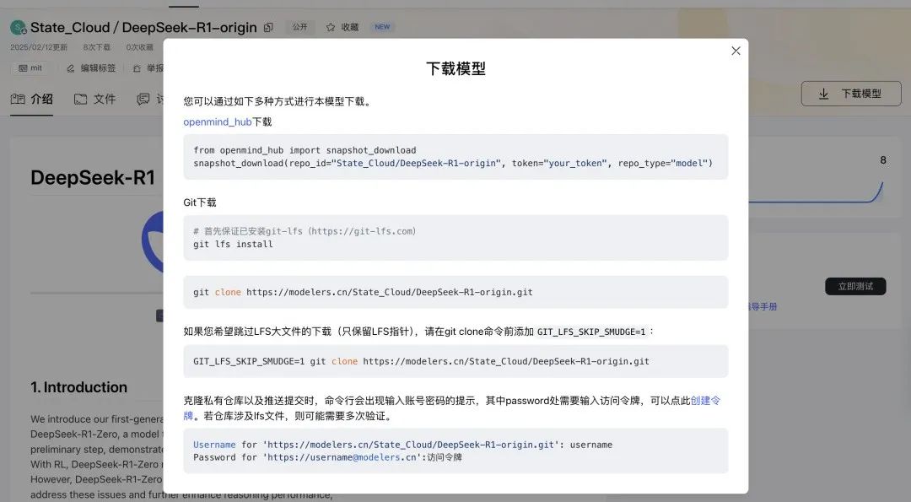Click the download arrow icon in 下载模型 button

click(x=823, y=94)
